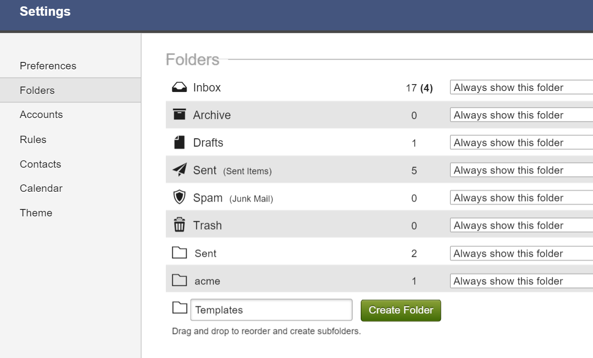
Task: Open the Theme settings section
Action: tap(36, 213)
